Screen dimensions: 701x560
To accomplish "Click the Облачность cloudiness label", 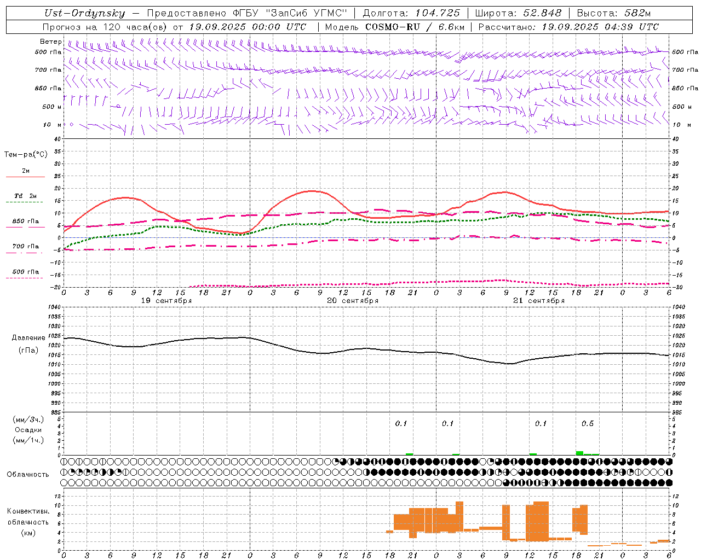I will (x=28, y=475).
